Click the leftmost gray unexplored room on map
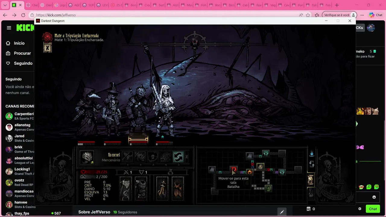The height and width of the screenshot is (217, 386). click(212, 169)
